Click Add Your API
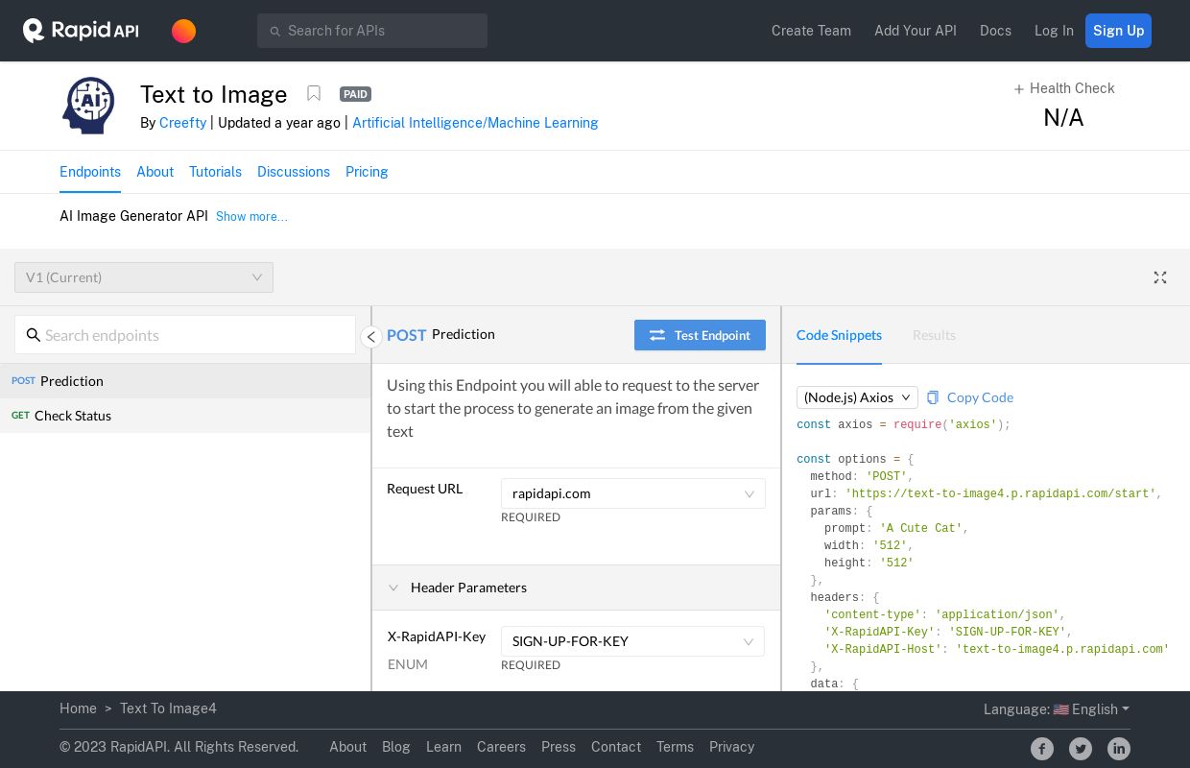Image resolution: width=1190 pixels, height=768 pixels. (916, 31)
